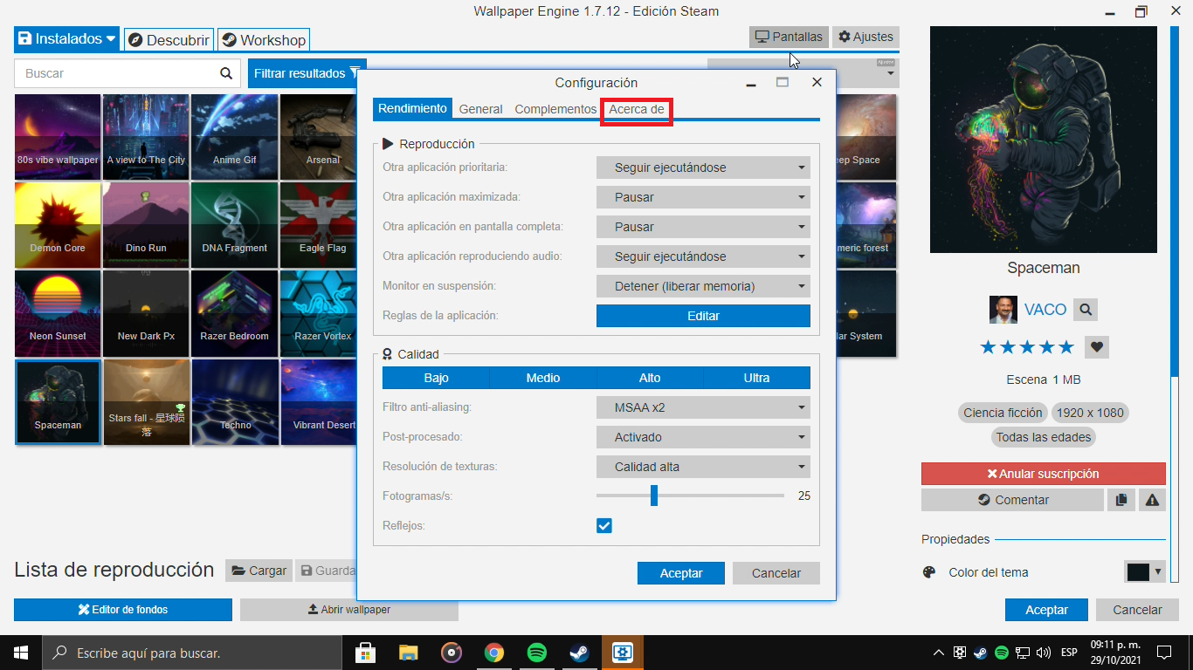Click the Fotogramas/s slider handle
The height and width of the screenshot is (670, 1193).
[654, 496]
